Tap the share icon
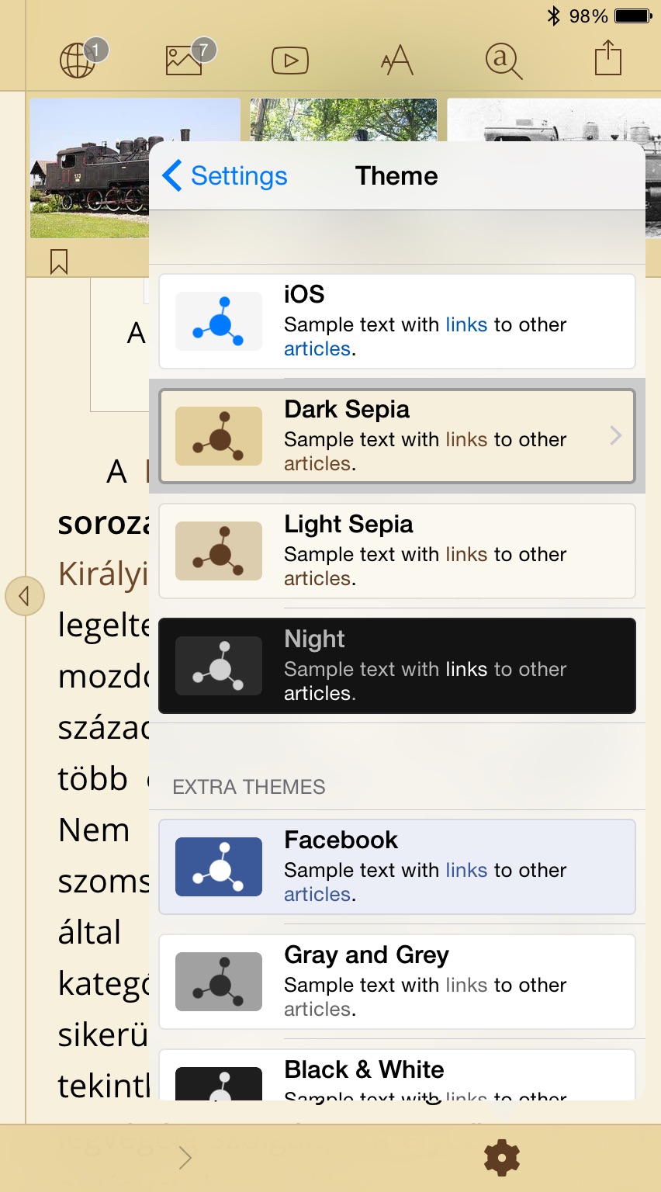 pos(608,59)
